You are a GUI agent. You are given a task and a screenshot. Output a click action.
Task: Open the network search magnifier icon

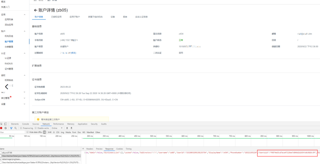click(16, 128)
